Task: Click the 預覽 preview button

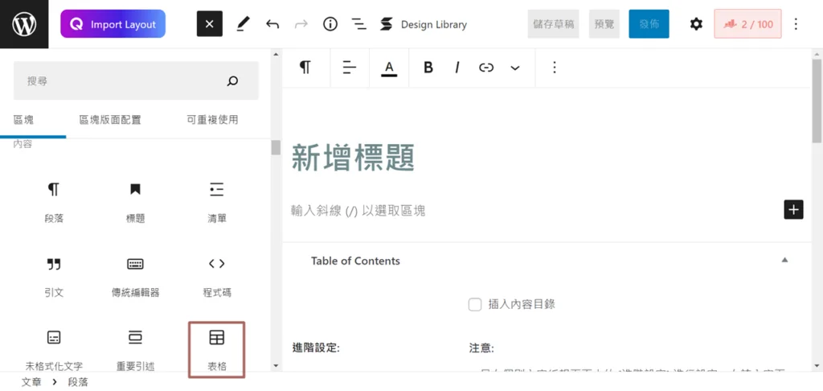Action: (x=604, y=24)
